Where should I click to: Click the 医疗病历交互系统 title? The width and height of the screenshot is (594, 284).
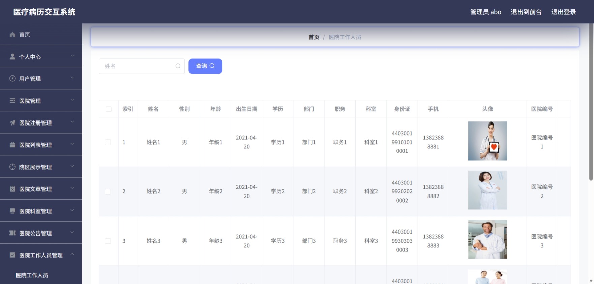(44, 12)
